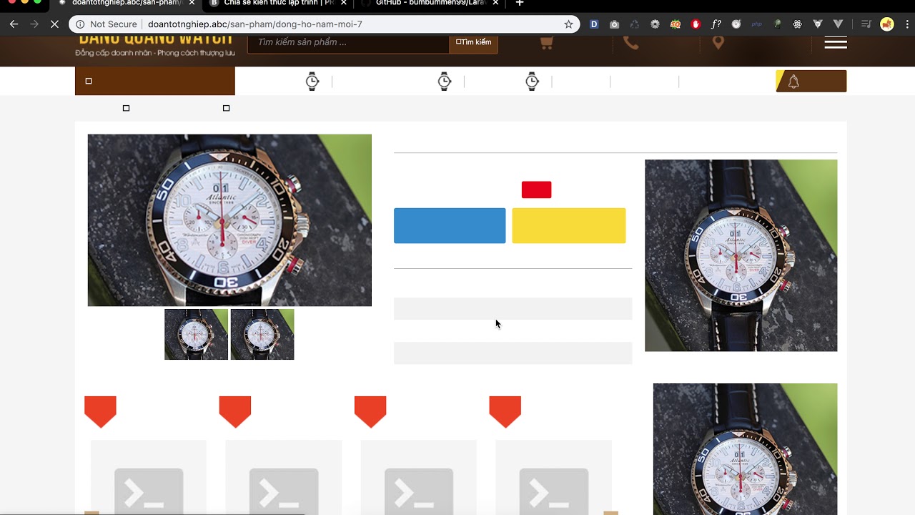Select the first small watch thumbnail
This screenshot has height=515, width=915.
click(197, 334)
